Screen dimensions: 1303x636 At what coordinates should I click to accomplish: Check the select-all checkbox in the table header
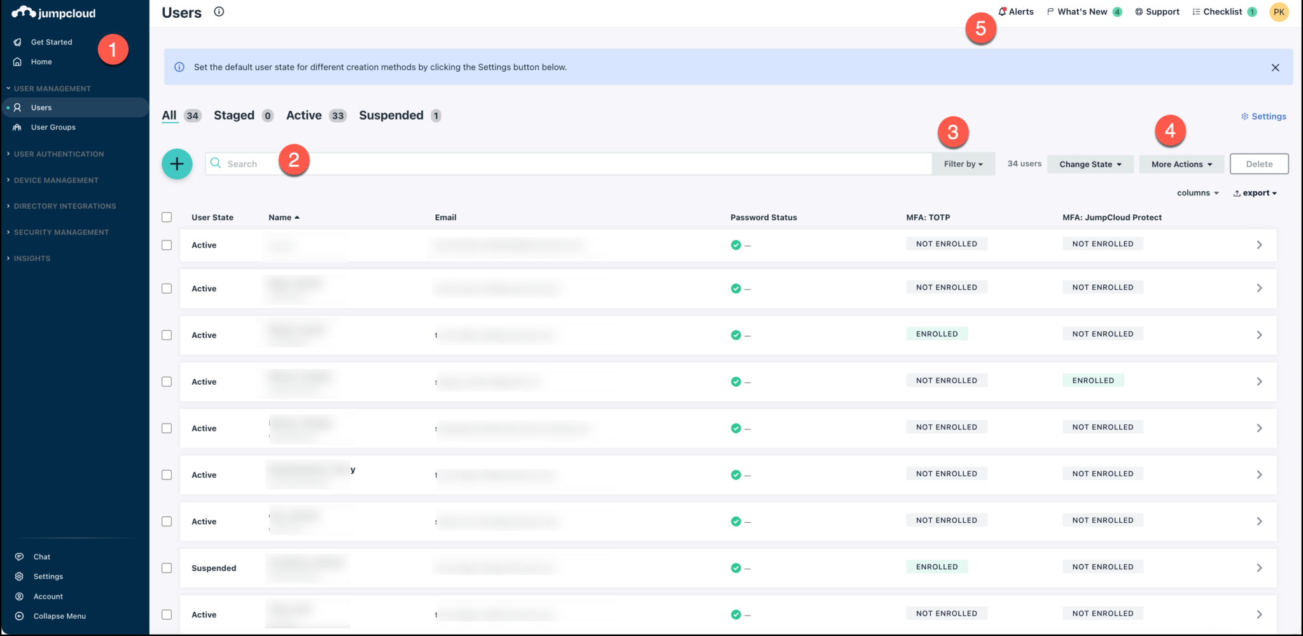[x=166, y=217]
